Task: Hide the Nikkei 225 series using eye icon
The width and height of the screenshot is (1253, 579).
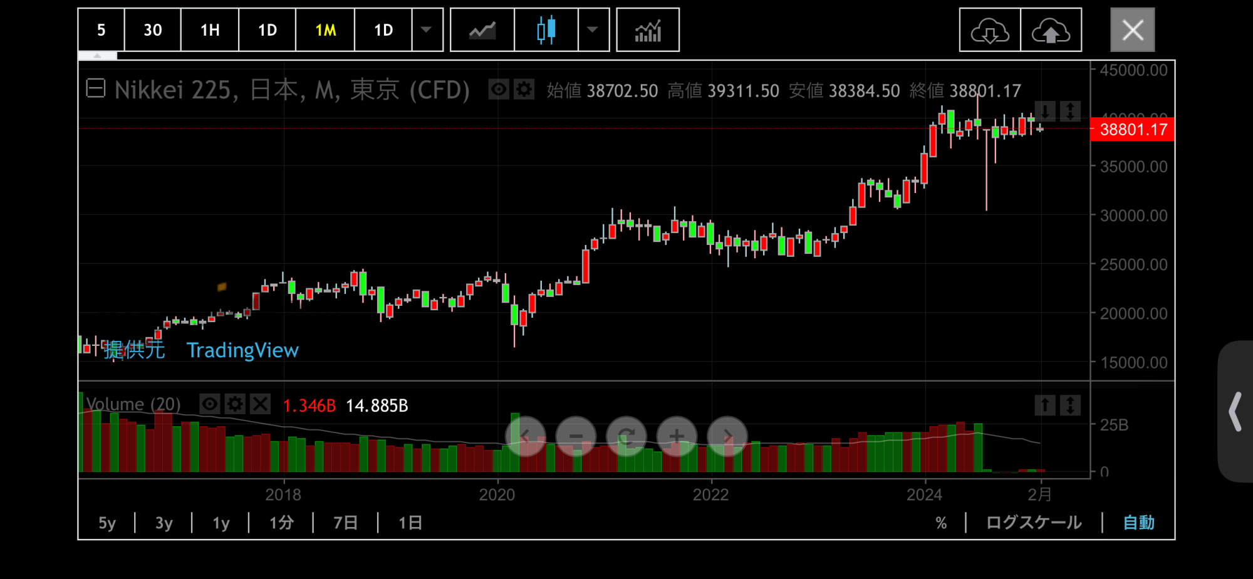Action: click(499, 90)
